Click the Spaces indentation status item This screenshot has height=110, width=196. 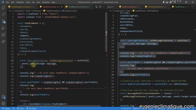pyautogui.click(x=136, y=108)
